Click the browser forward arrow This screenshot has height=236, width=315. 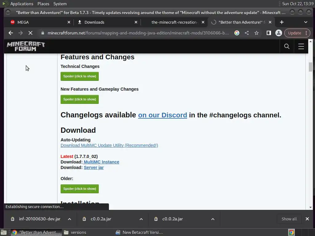(x=21, y=33)
